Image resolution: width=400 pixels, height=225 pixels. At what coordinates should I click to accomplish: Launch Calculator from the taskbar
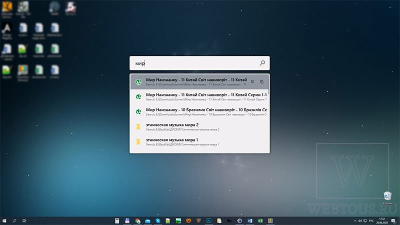click(117, 221)
